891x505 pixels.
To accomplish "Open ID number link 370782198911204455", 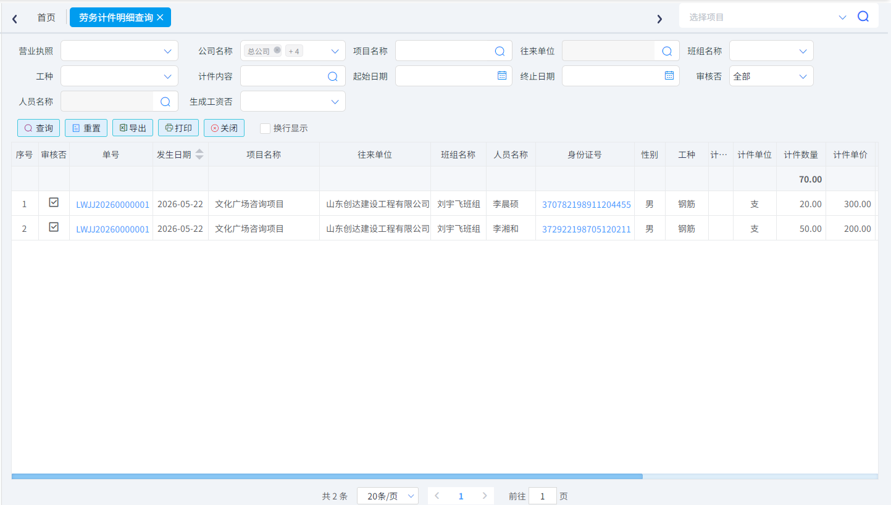I will [587, 205].
